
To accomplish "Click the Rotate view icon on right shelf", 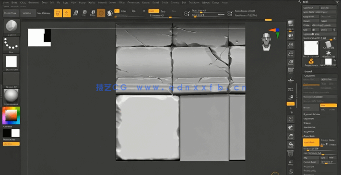I will click(x=291, y=145).
